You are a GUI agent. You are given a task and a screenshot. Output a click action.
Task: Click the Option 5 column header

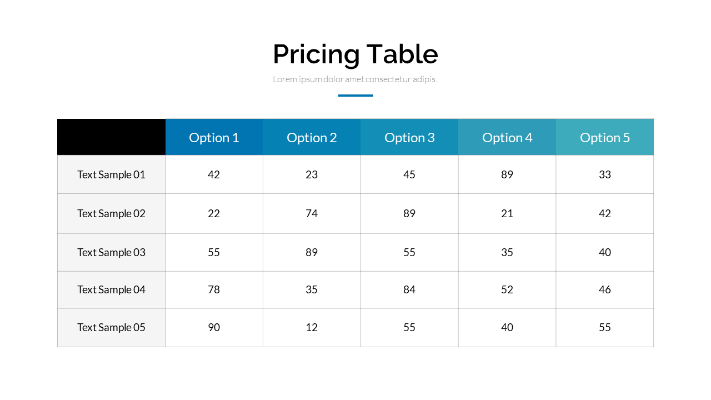(x=605, y=137)
